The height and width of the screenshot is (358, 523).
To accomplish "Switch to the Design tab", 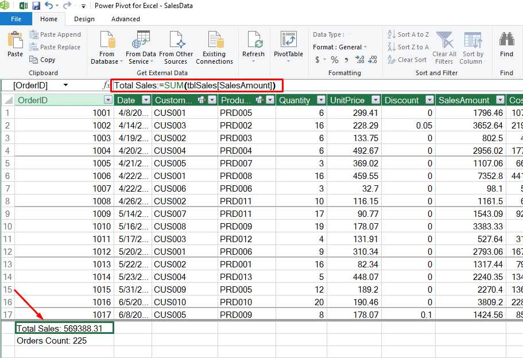I will pos(84,19).
